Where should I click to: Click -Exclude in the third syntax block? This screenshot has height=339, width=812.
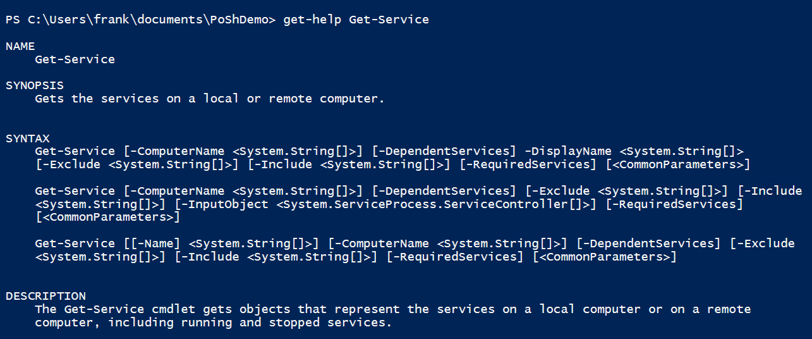click(765, 243)
